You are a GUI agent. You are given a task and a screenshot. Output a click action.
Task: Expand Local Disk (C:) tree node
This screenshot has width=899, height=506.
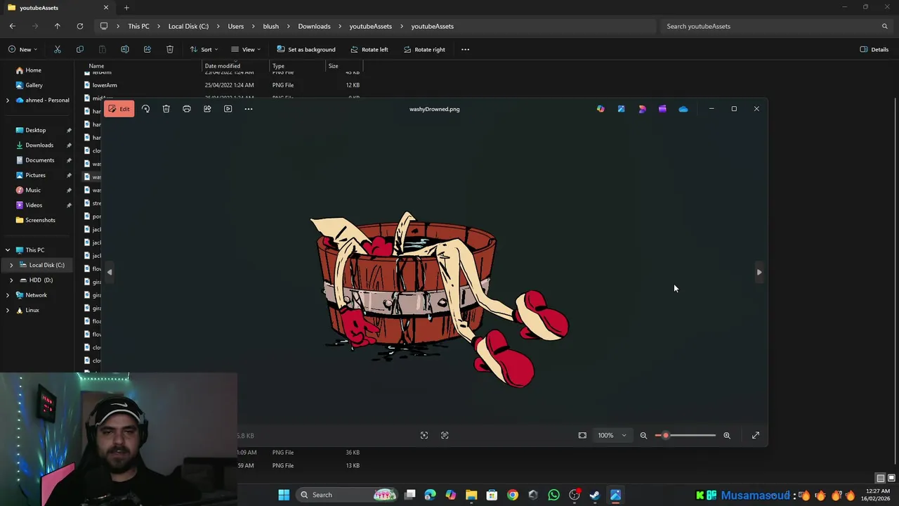(11, 265)
